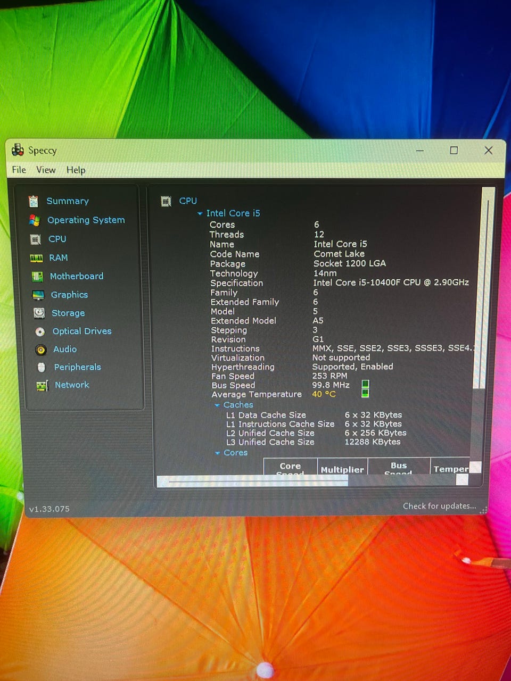Open the File menu
Screen dimensions: 511x681
pos(19,170)
